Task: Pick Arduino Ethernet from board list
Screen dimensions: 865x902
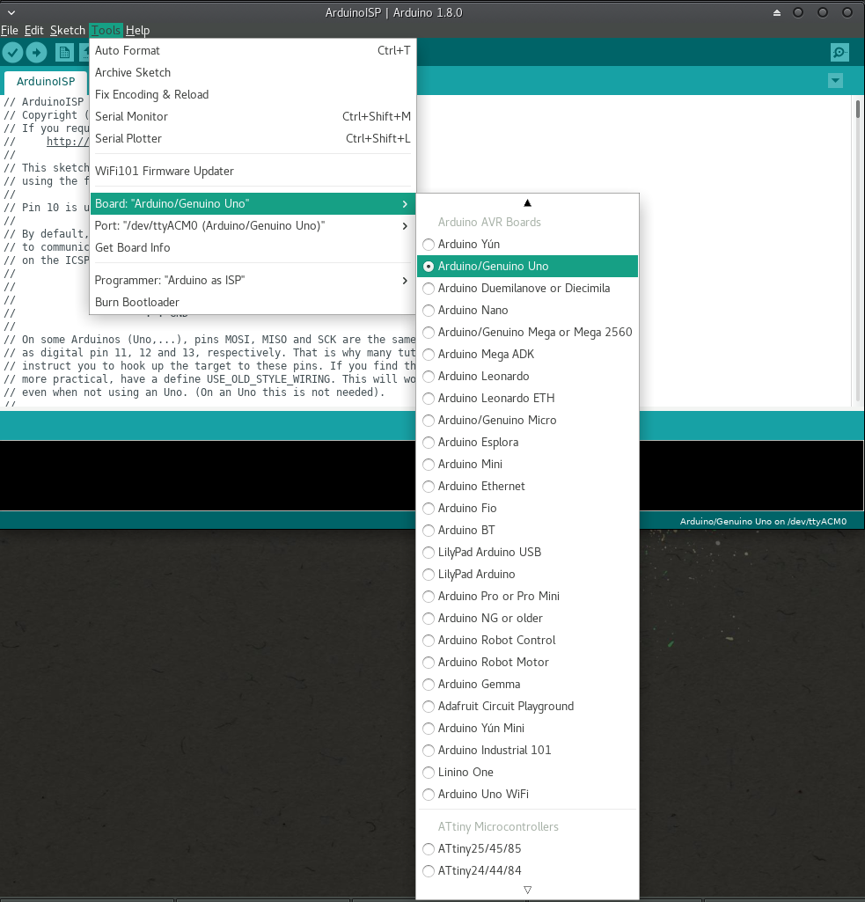Action: click(527, 486)
